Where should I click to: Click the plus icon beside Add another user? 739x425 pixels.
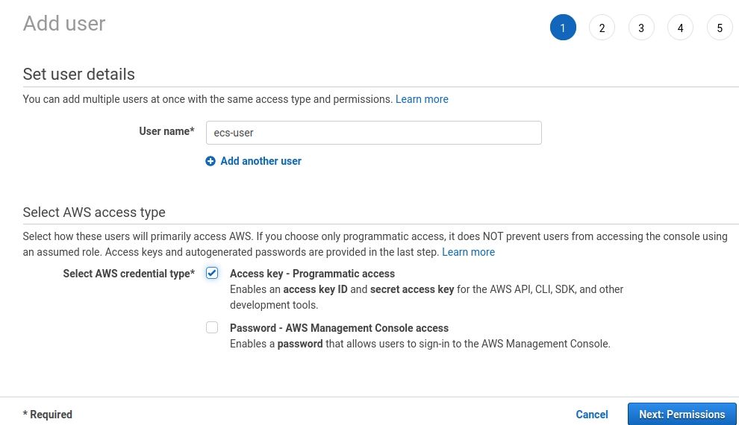coord(211,161)
